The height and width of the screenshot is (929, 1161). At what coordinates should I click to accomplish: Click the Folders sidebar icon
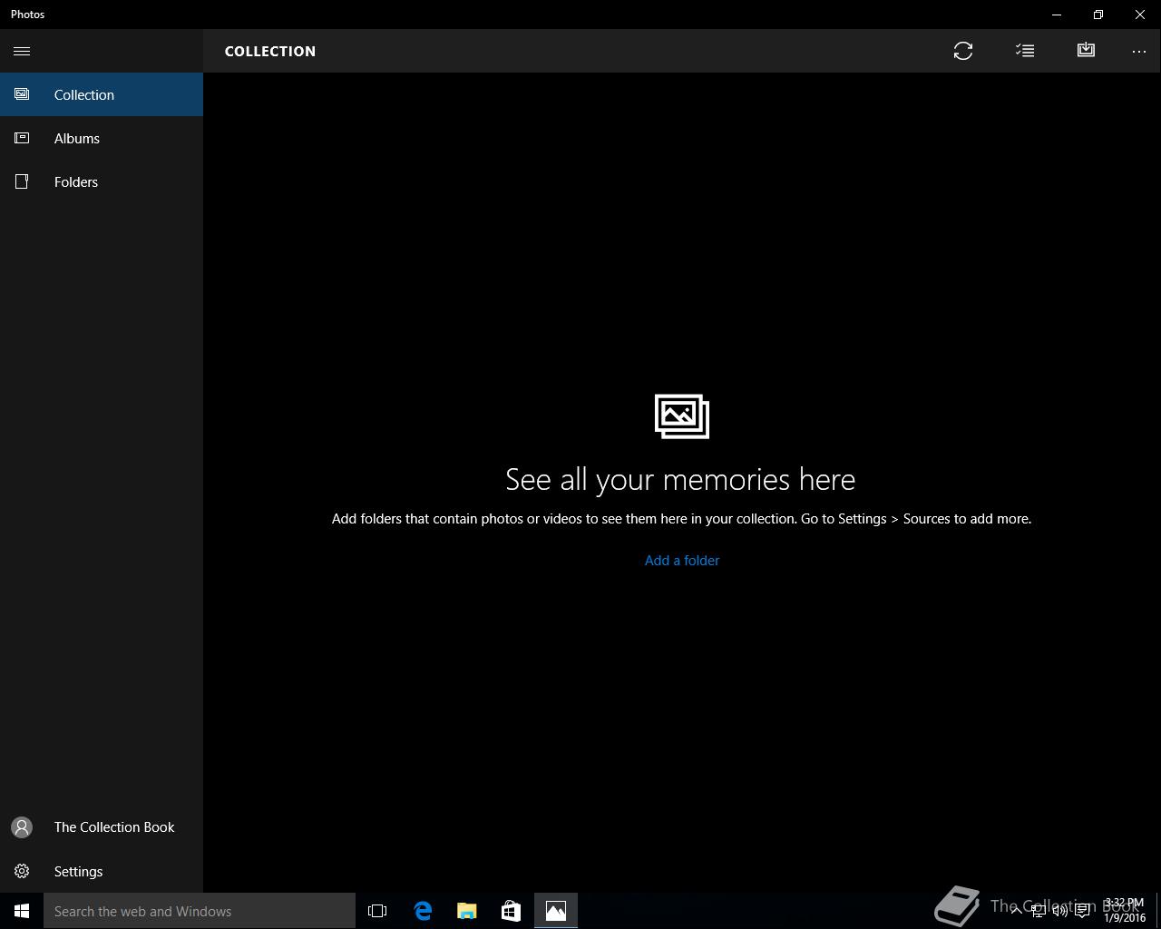[22, 181]
